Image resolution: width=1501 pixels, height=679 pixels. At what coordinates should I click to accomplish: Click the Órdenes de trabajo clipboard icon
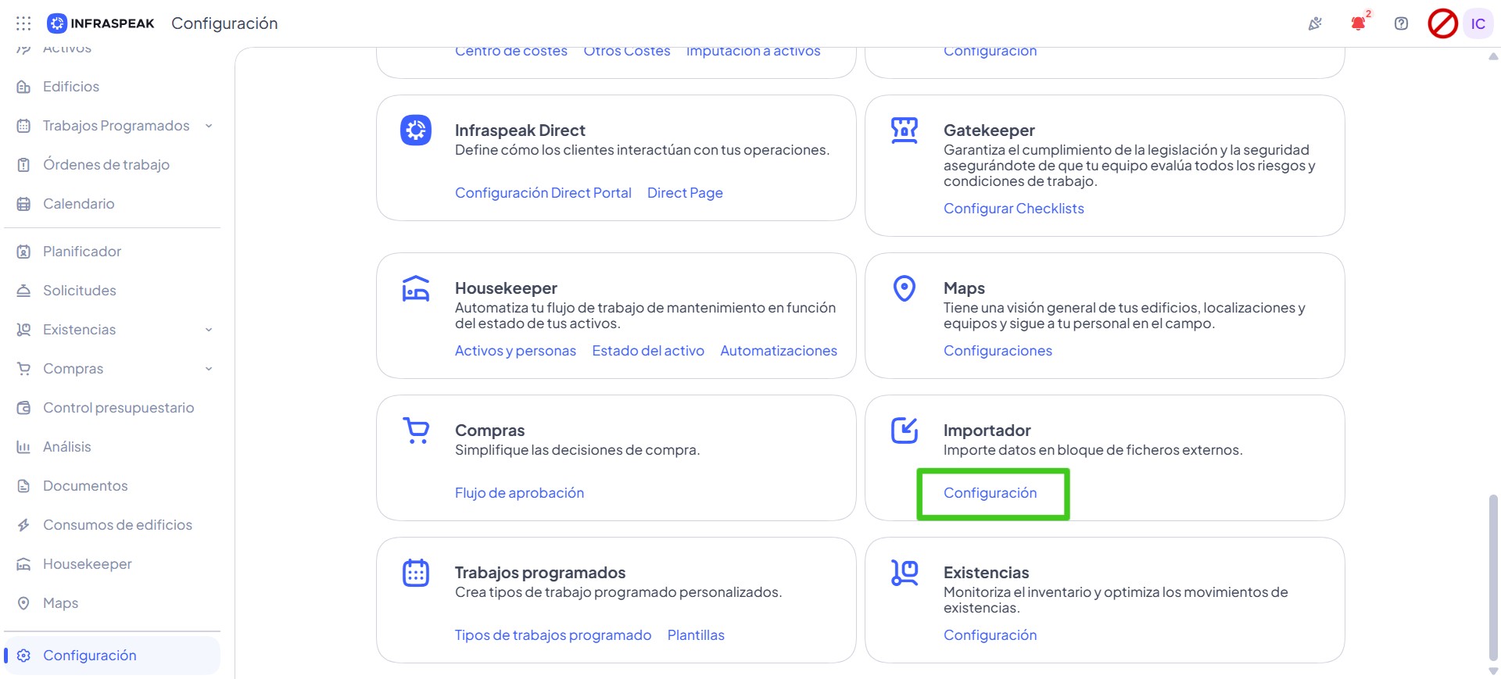(x=23, y=165)
